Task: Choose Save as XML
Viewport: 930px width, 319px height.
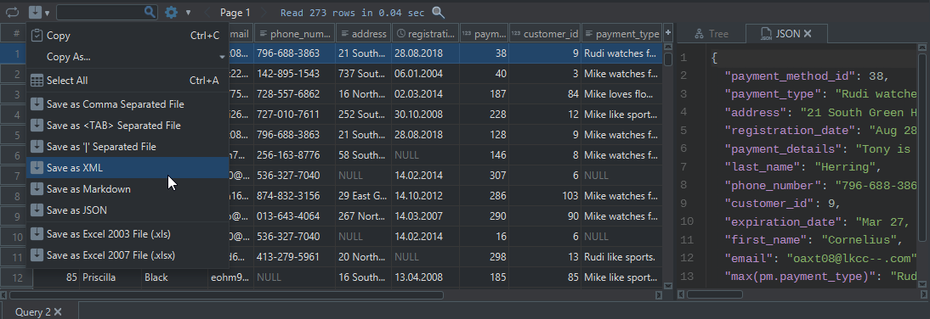Action: point(128,167)
